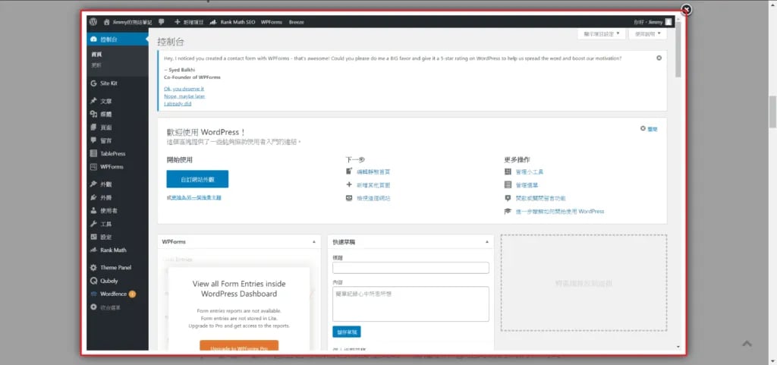Expand the 使用說明 help dropdown

coord(648,34)
